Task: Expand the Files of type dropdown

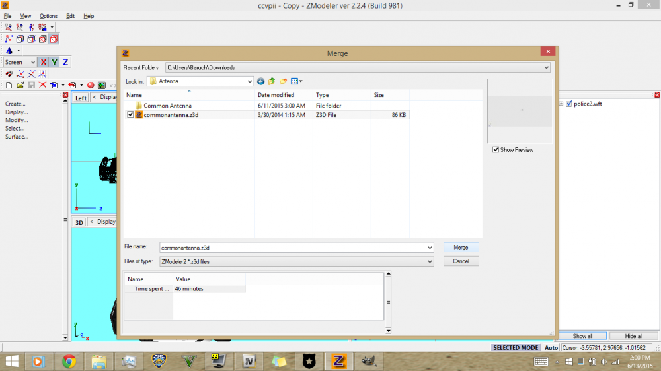Action: tap(430, 261)
